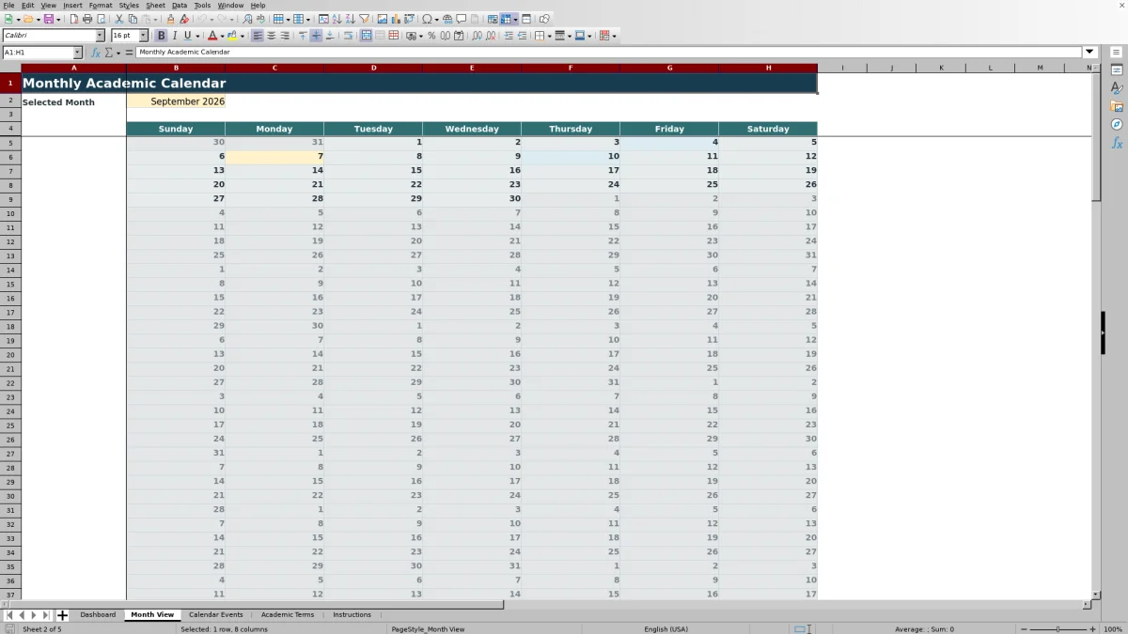Screen dimensions: 1128x634
Task: Click the Undo arrow icon
Action: [x=202, y=19]
